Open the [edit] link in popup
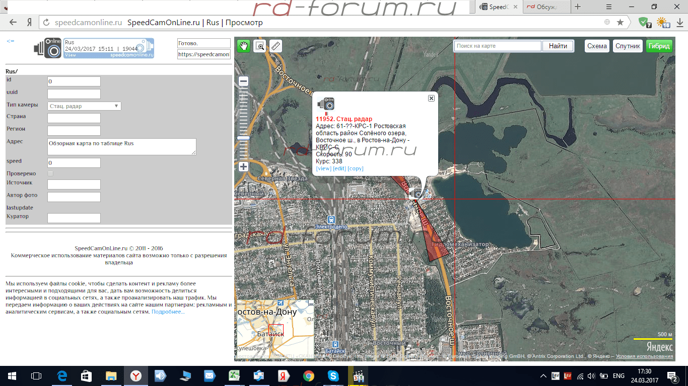 click(x=339, y=168)
